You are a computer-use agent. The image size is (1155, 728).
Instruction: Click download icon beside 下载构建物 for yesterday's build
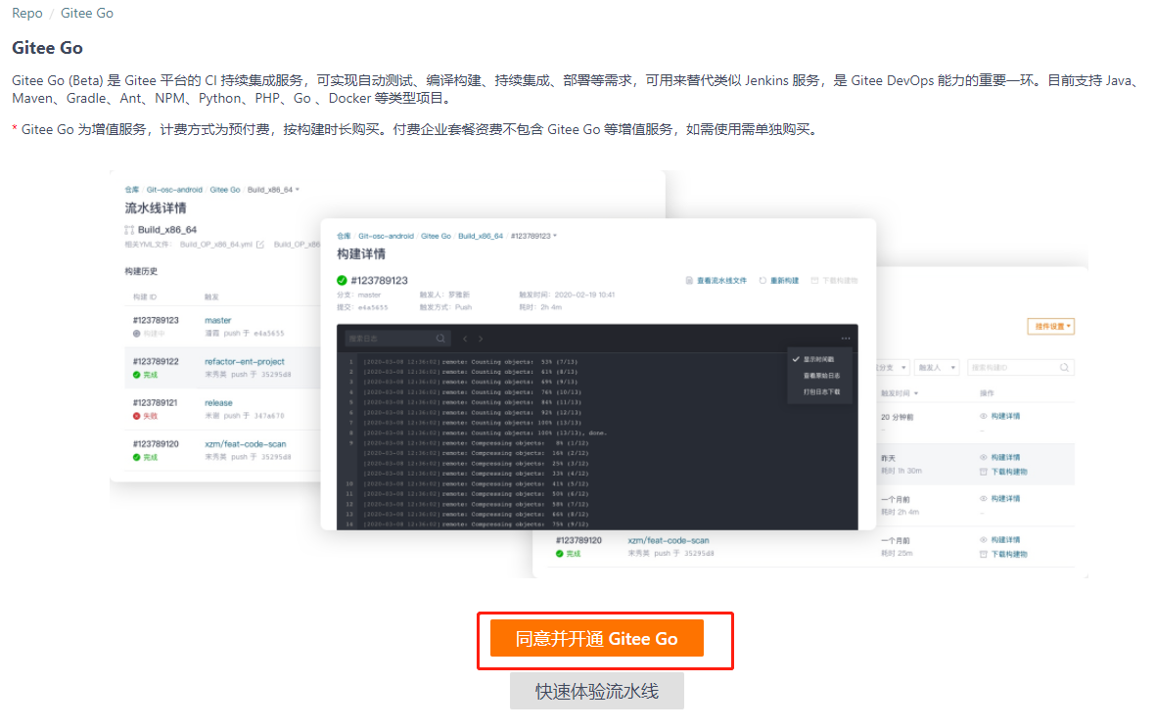(984, 472)
